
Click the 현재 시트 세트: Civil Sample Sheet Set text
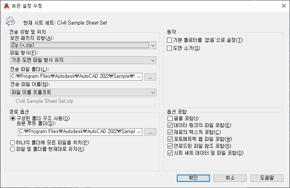pyautogui.click(x=65, y=23)
